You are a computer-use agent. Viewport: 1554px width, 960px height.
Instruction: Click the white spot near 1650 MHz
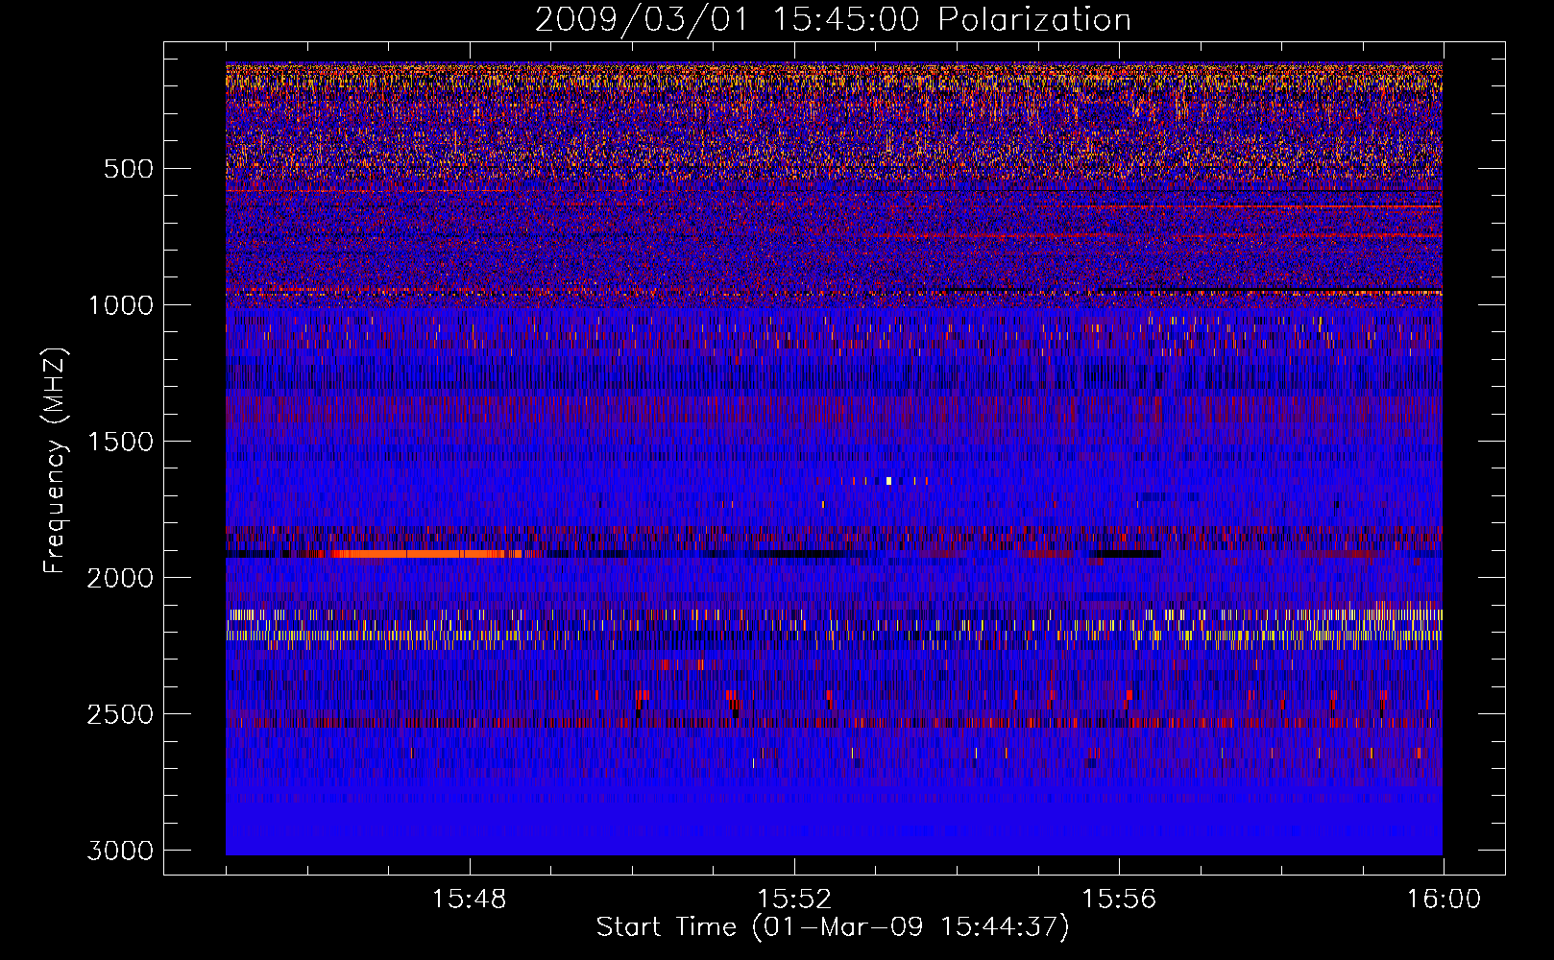[x=888, y=480]
